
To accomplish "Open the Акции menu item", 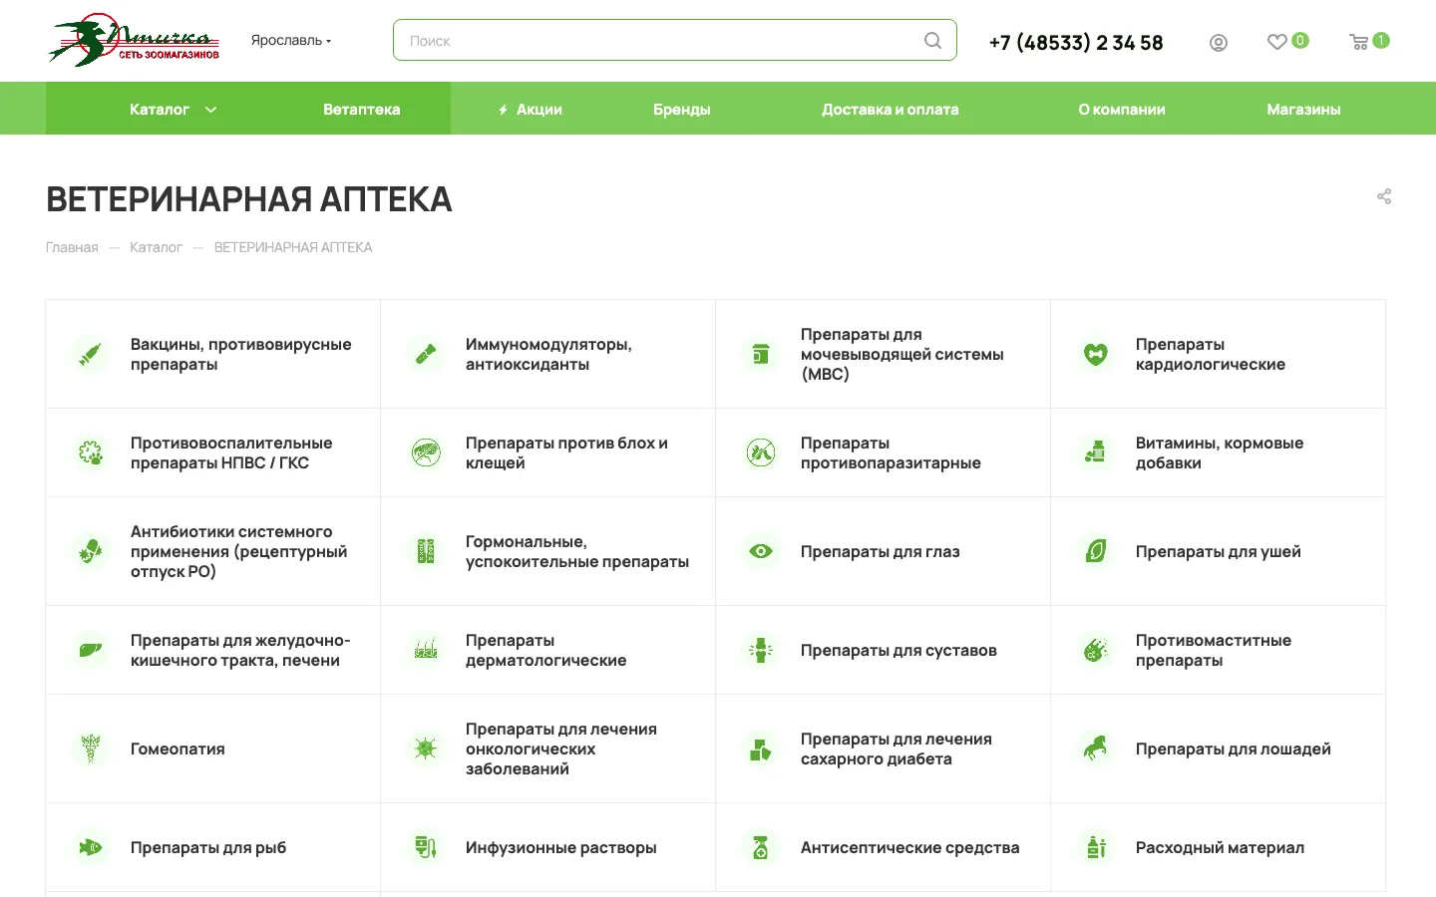I will (531, 109).
